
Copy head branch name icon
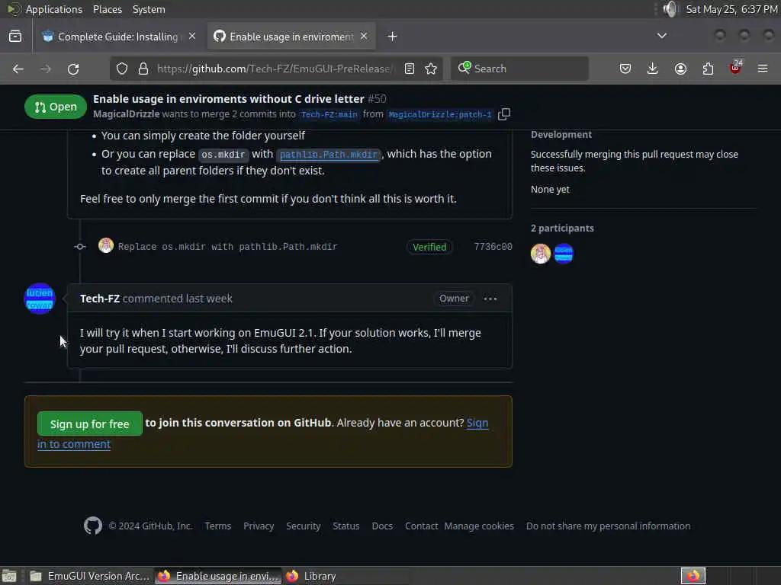(x=504, y=114)
